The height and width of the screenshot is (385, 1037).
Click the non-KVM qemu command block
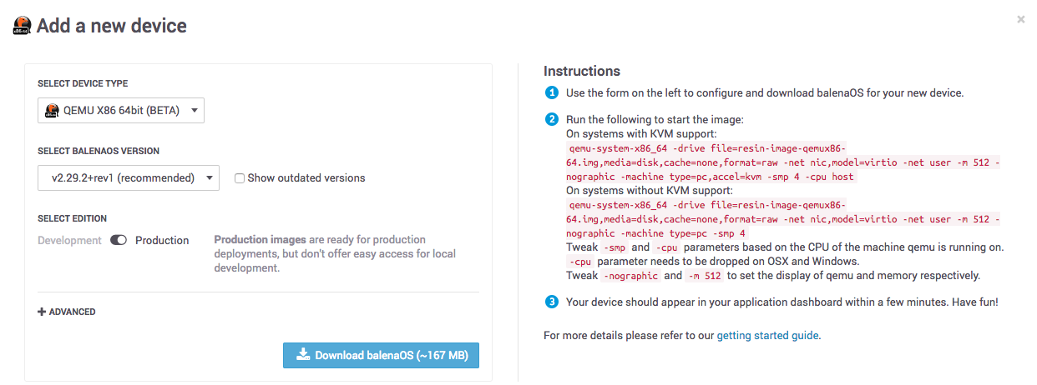click(x=783, y=219)
